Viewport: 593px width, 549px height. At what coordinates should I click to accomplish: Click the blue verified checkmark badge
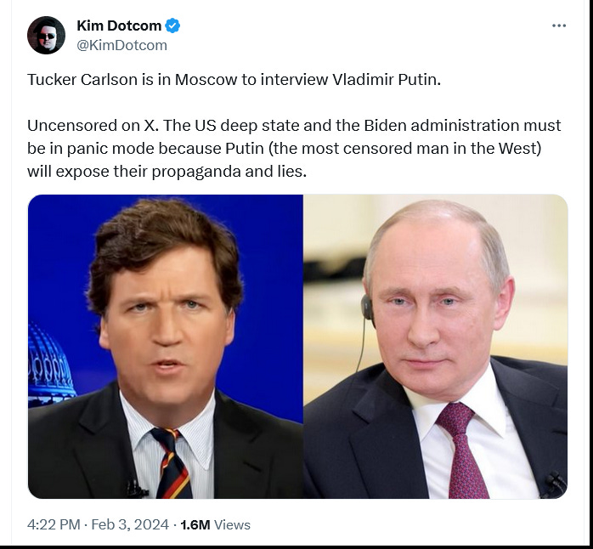172,25
